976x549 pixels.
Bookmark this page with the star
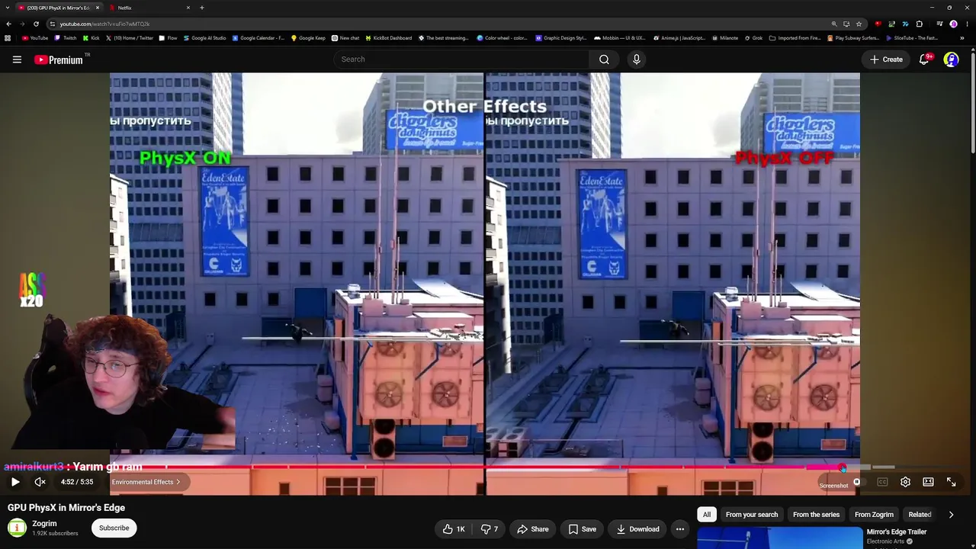coord(859,24)
